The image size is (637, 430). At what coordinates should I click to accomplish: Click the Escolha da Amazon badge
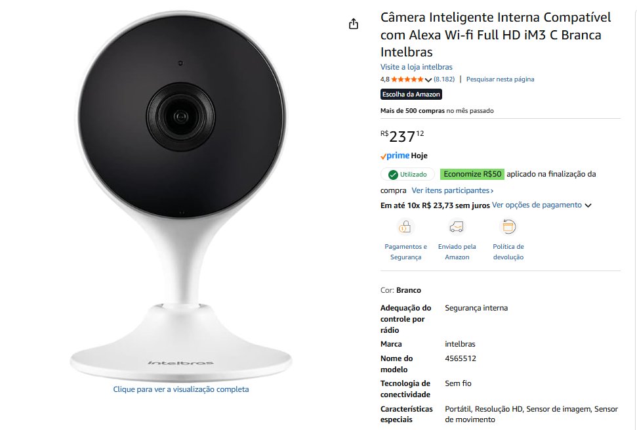pos(411,95)
